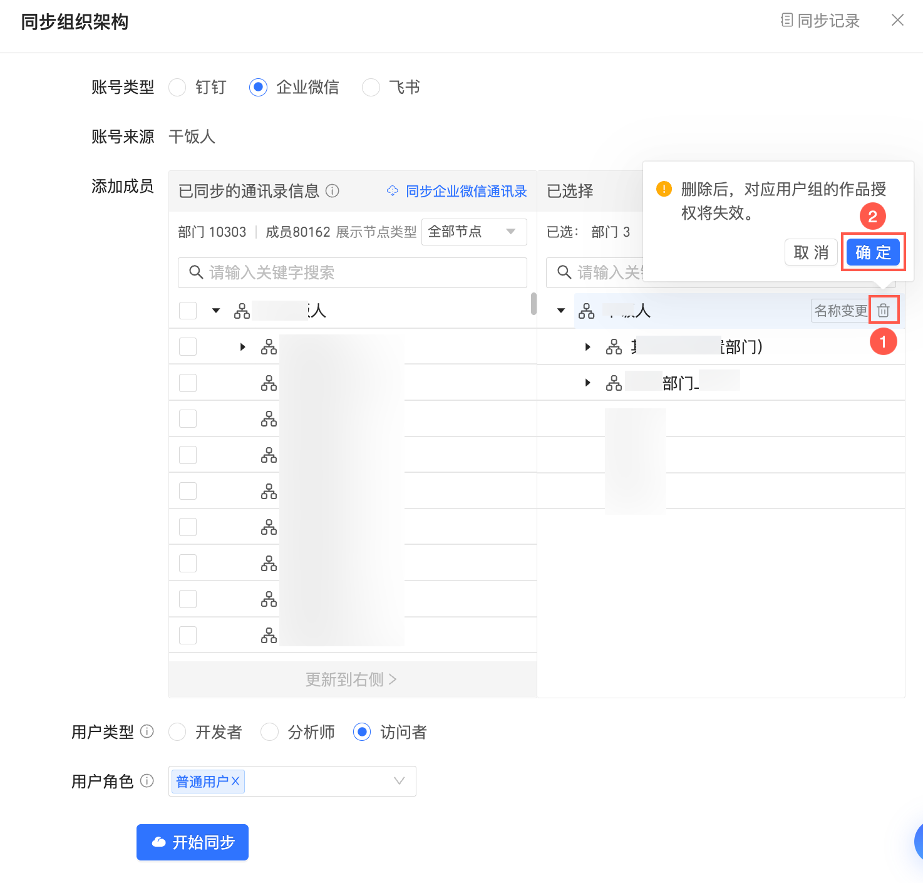Viewport: 923px width, 883px height.
Task: Check the box of the expandable child department
Action: coord(188,347)
